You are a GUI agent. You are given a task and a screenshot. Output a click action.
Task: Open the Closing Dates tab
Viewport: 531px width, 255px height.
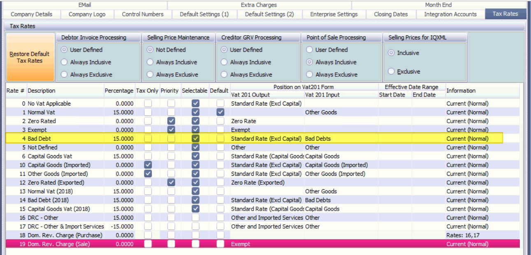(x=391, y=14)
